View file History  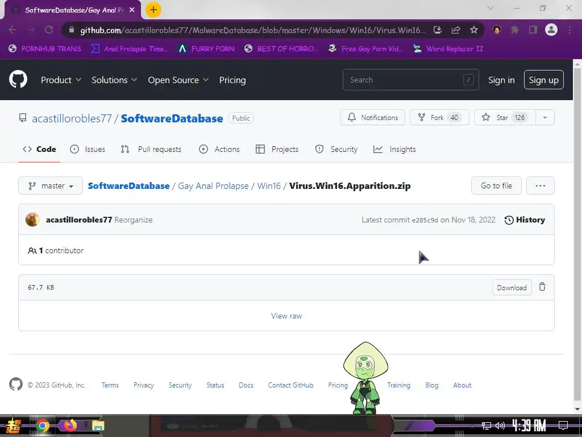pyautogui.click(x=525, y=220)
